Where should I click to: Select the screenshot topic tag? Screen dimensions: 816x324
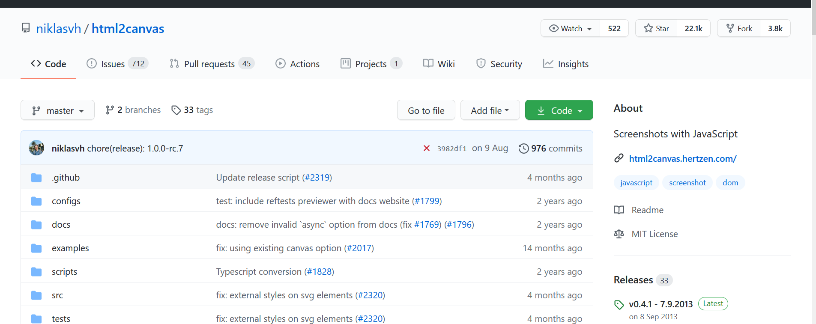(x=687, y=183)
